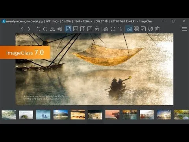Select the scale to fit zoom icon
This screenshot has width=189, height=142.
coord(90,29)
